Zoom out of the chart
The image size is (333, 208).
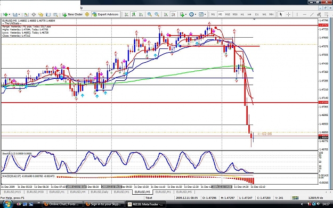click(x=157, y=14)
